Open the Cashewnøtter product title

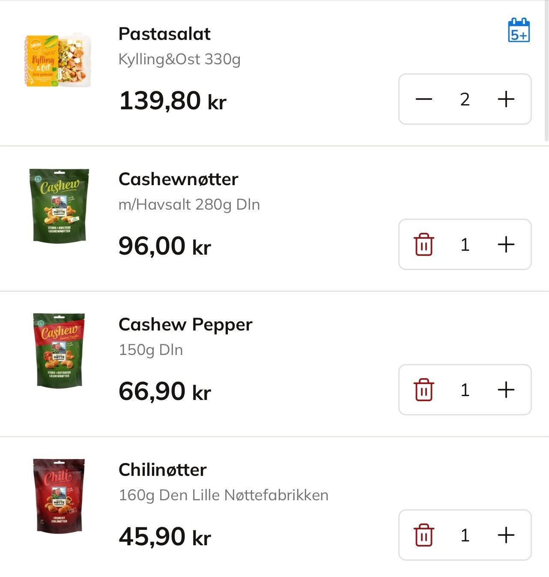pos(178,179)
